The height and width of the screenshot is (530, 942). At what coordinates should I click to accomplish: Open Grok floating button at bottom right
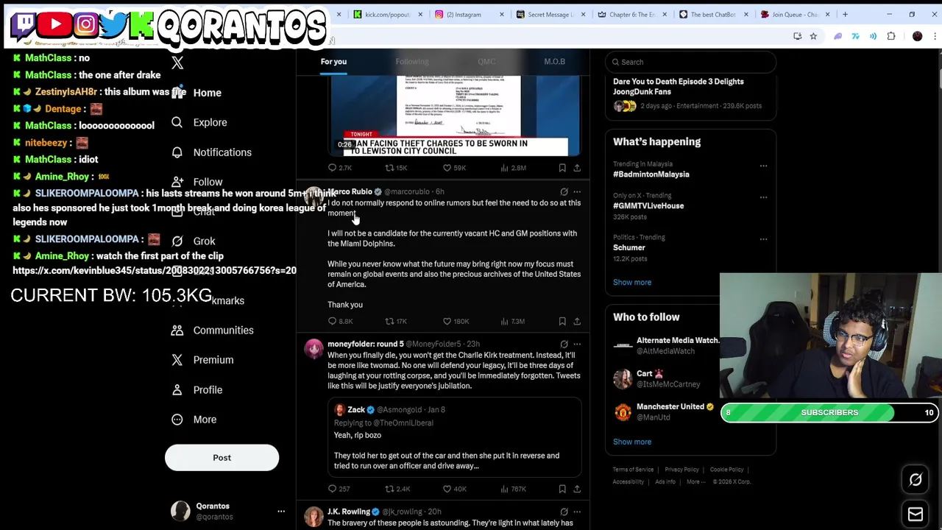[x=916, y=480]
